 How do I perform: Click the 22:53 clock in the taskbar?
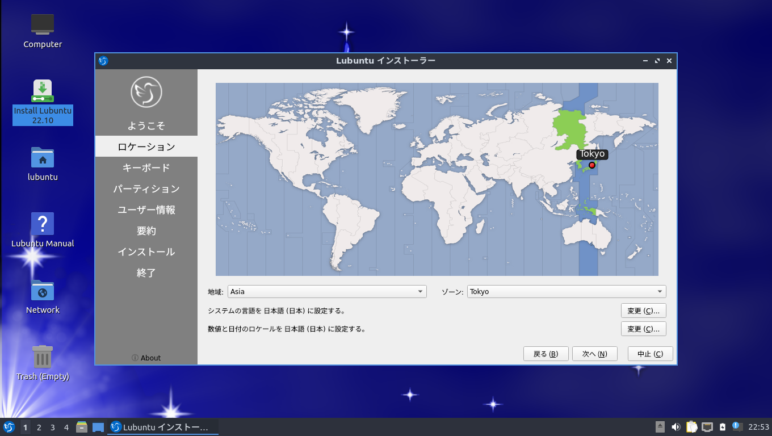758,427
